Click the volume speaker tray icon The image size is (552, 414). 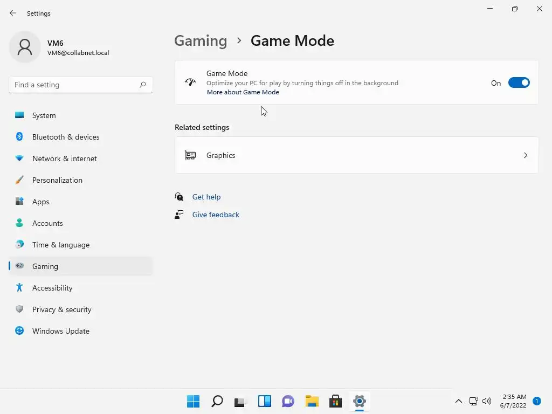(x=487, y=401)
